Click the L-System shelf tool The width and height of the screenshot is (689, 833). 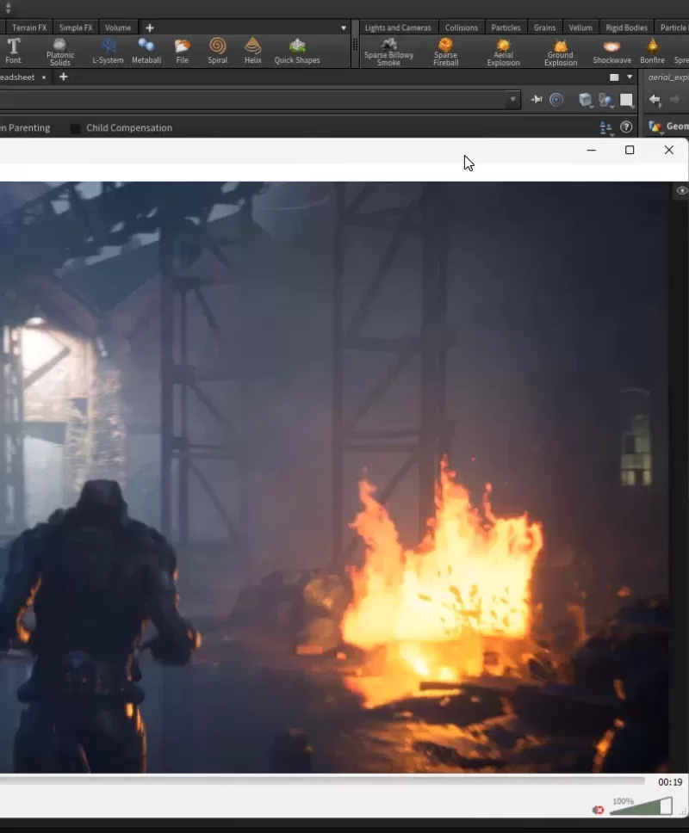[x=108, y=51]
